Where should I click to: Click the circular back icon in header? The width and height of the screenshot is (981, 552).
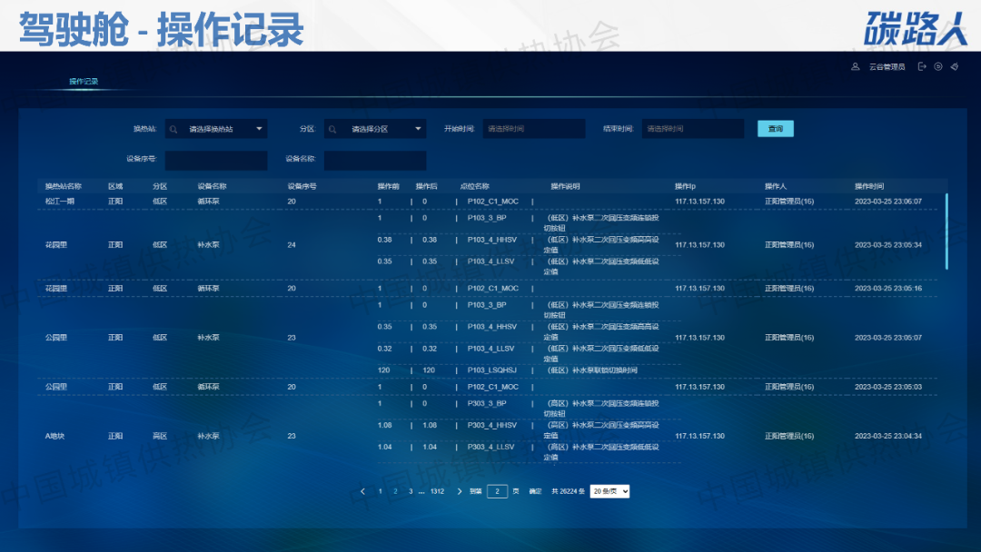[937, 66]
